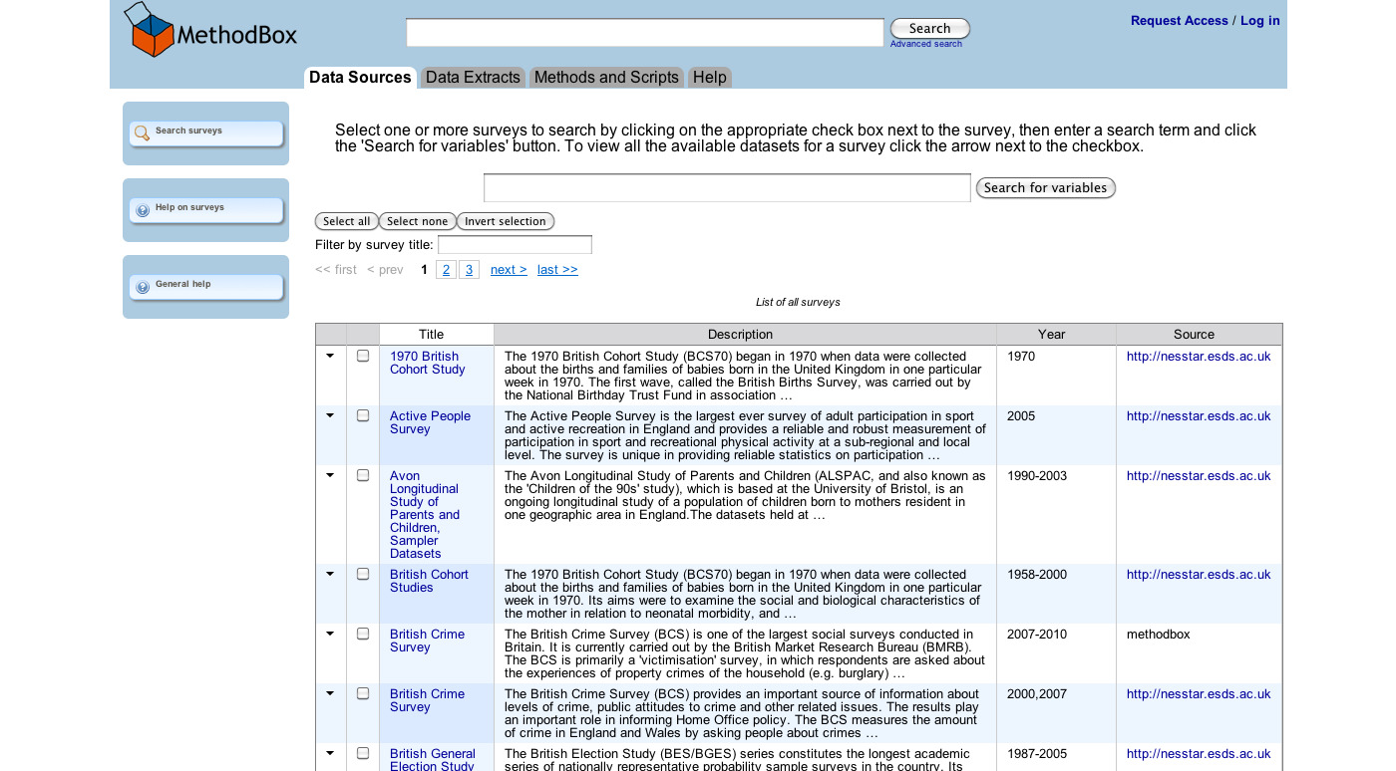Screen dimensions: 1396x771
Task: Click the help icon beside General help
Action: click(143, 287)
